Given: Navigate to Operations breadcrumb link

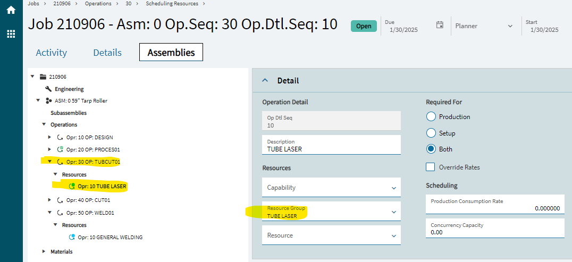Looking at the screenshot, I should (98, 4).
